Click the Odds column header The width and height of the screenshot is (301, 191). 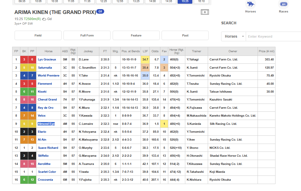tap(155, 51)
